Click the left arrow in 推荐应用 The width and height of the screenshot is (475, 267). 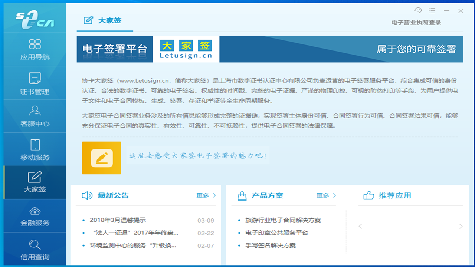pos(360,226)
